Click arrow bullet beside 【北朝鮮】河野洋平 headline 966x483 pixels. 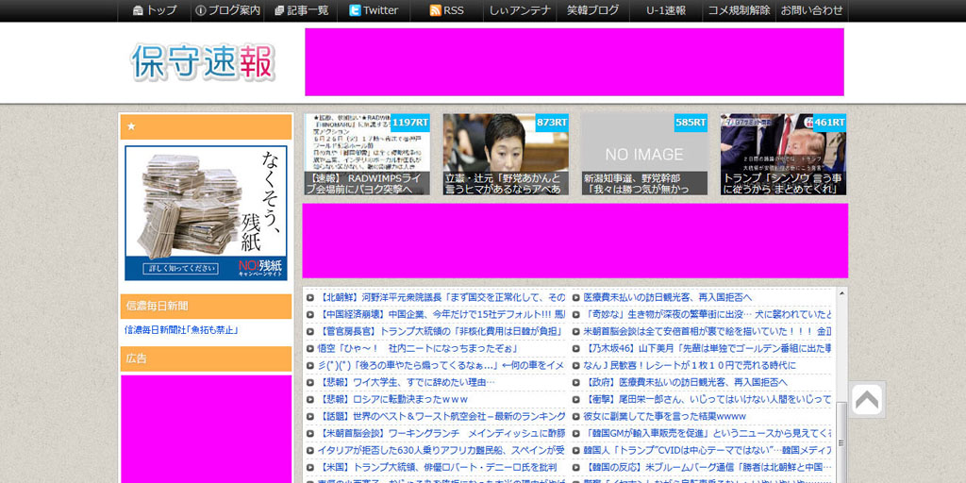pyautogui.click(x=310, y=297)
